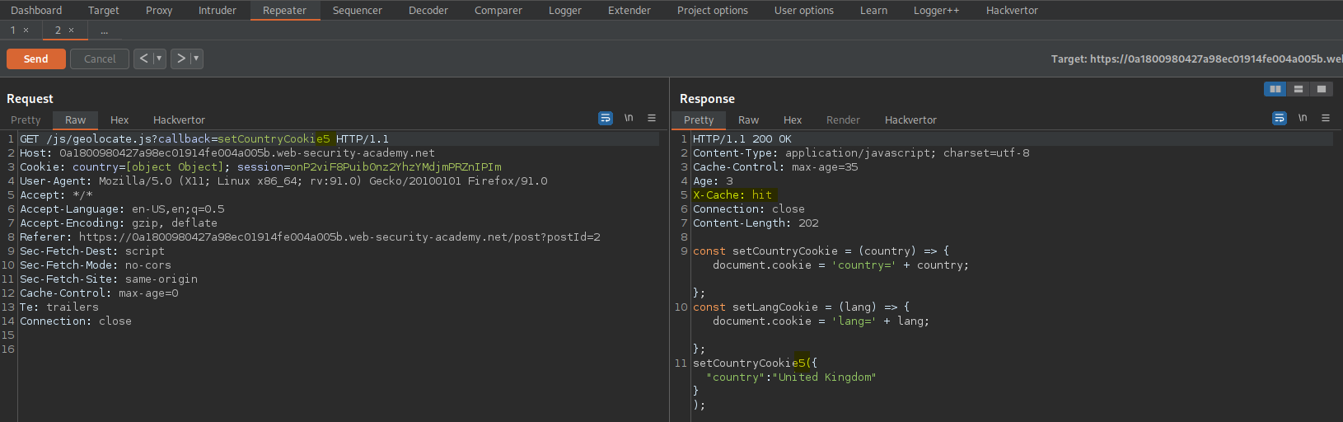Switch Request view to Hex
The image size is (1343, 422).
pyautogui.click(x=119, y=120)
